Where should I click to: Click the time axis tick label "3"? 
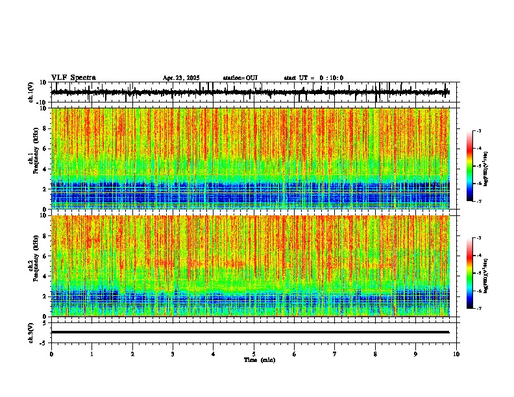tap(173, 354)
